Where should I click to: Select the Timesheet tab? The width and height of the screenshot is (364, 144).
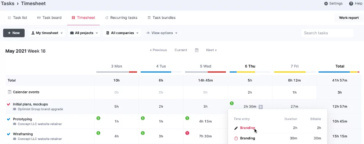coord(83,18)
